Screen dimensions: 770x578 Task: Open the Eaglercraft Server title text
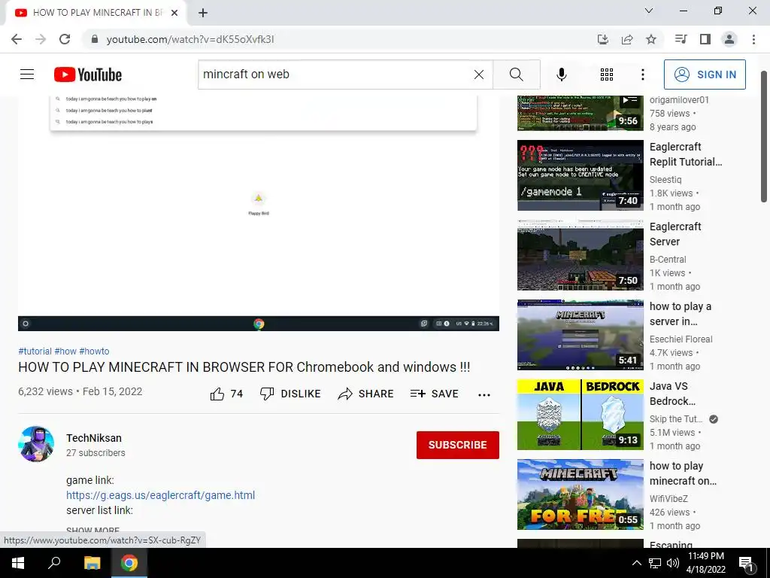pos(675,234)
